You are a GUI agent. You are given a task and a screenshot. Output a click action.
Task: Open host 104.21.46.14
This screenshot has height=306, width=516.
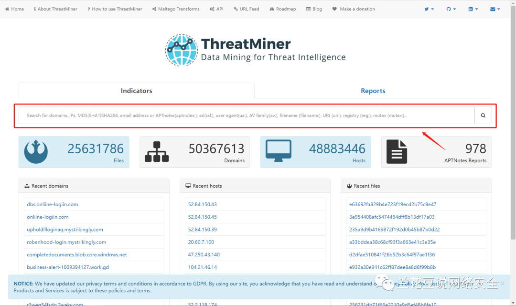(203, 267)
